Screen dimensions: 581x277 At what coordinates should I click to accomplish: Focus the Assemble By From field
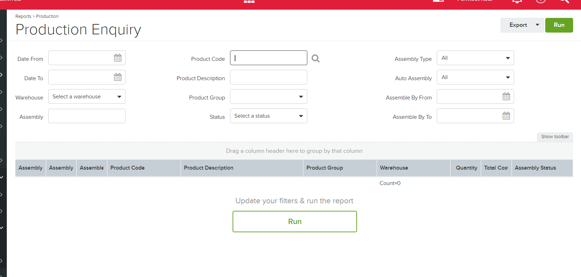coord(475,97)
